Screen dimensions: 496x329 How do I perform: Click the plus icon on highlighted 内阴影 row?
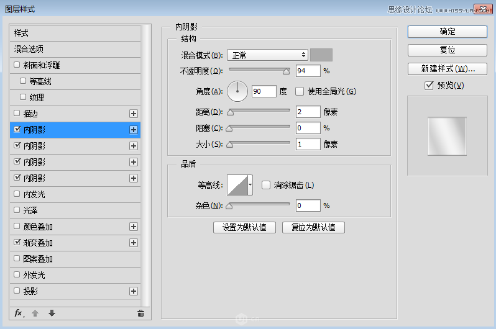134,130
